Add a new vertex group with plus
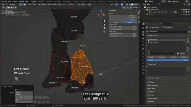This screenshot has height=107, width=191. [x=188, y=39]
